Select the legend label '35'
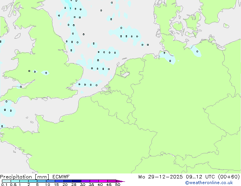The width and height of the screenshot is (241, 186). tap(91, 184)
